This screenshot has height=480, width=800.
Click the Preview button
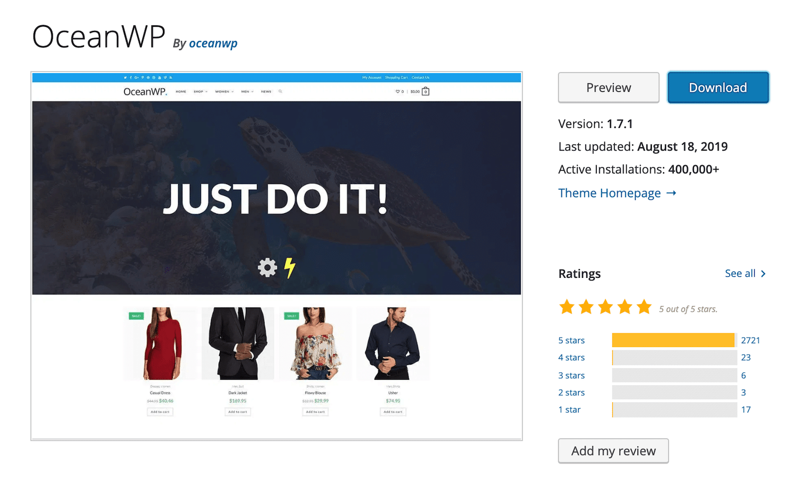pos(609,87)
